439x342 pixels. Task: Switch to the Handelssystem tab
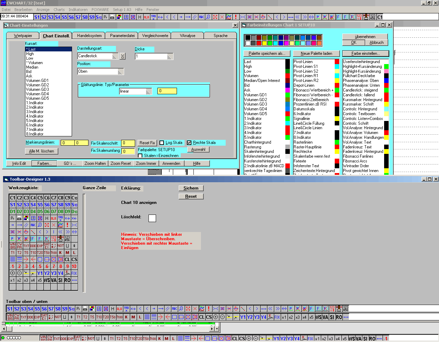tap(89, 36)
